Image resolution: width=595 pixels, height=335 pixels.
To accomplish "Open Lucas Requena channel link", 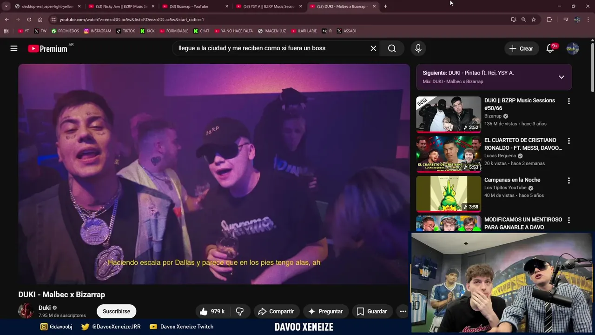I will (x=500, y=156).
